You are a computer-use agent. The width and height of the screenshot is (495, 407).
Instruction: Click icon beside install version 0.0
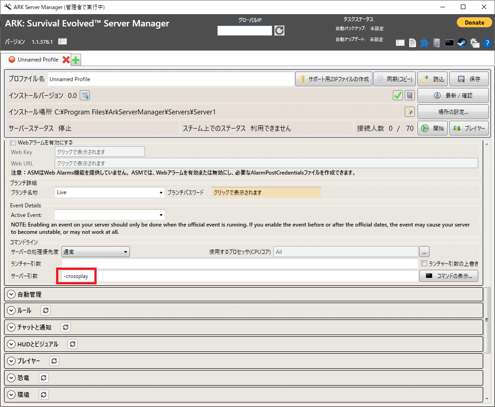click(85, 95)
